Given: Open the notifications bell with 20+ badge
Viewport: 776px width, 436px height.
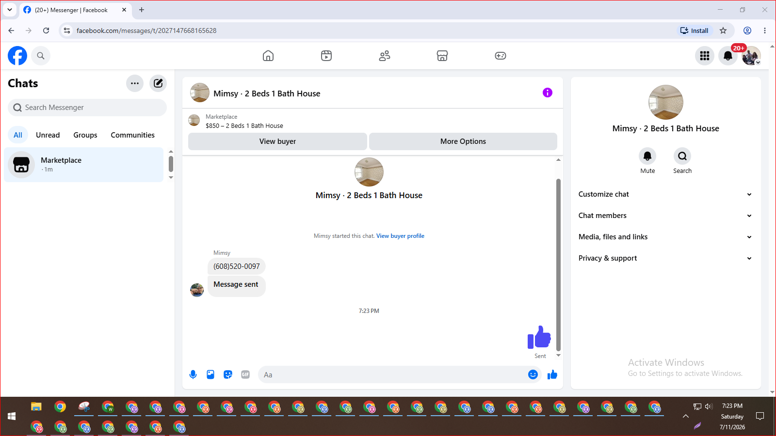Looking at the screenshot, I should coord(728,56).
